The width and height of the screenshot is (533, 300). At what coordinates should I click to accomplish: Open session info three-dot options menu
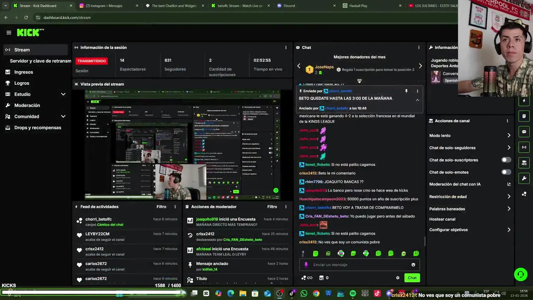pyautogui.click(x=286, y=47)
